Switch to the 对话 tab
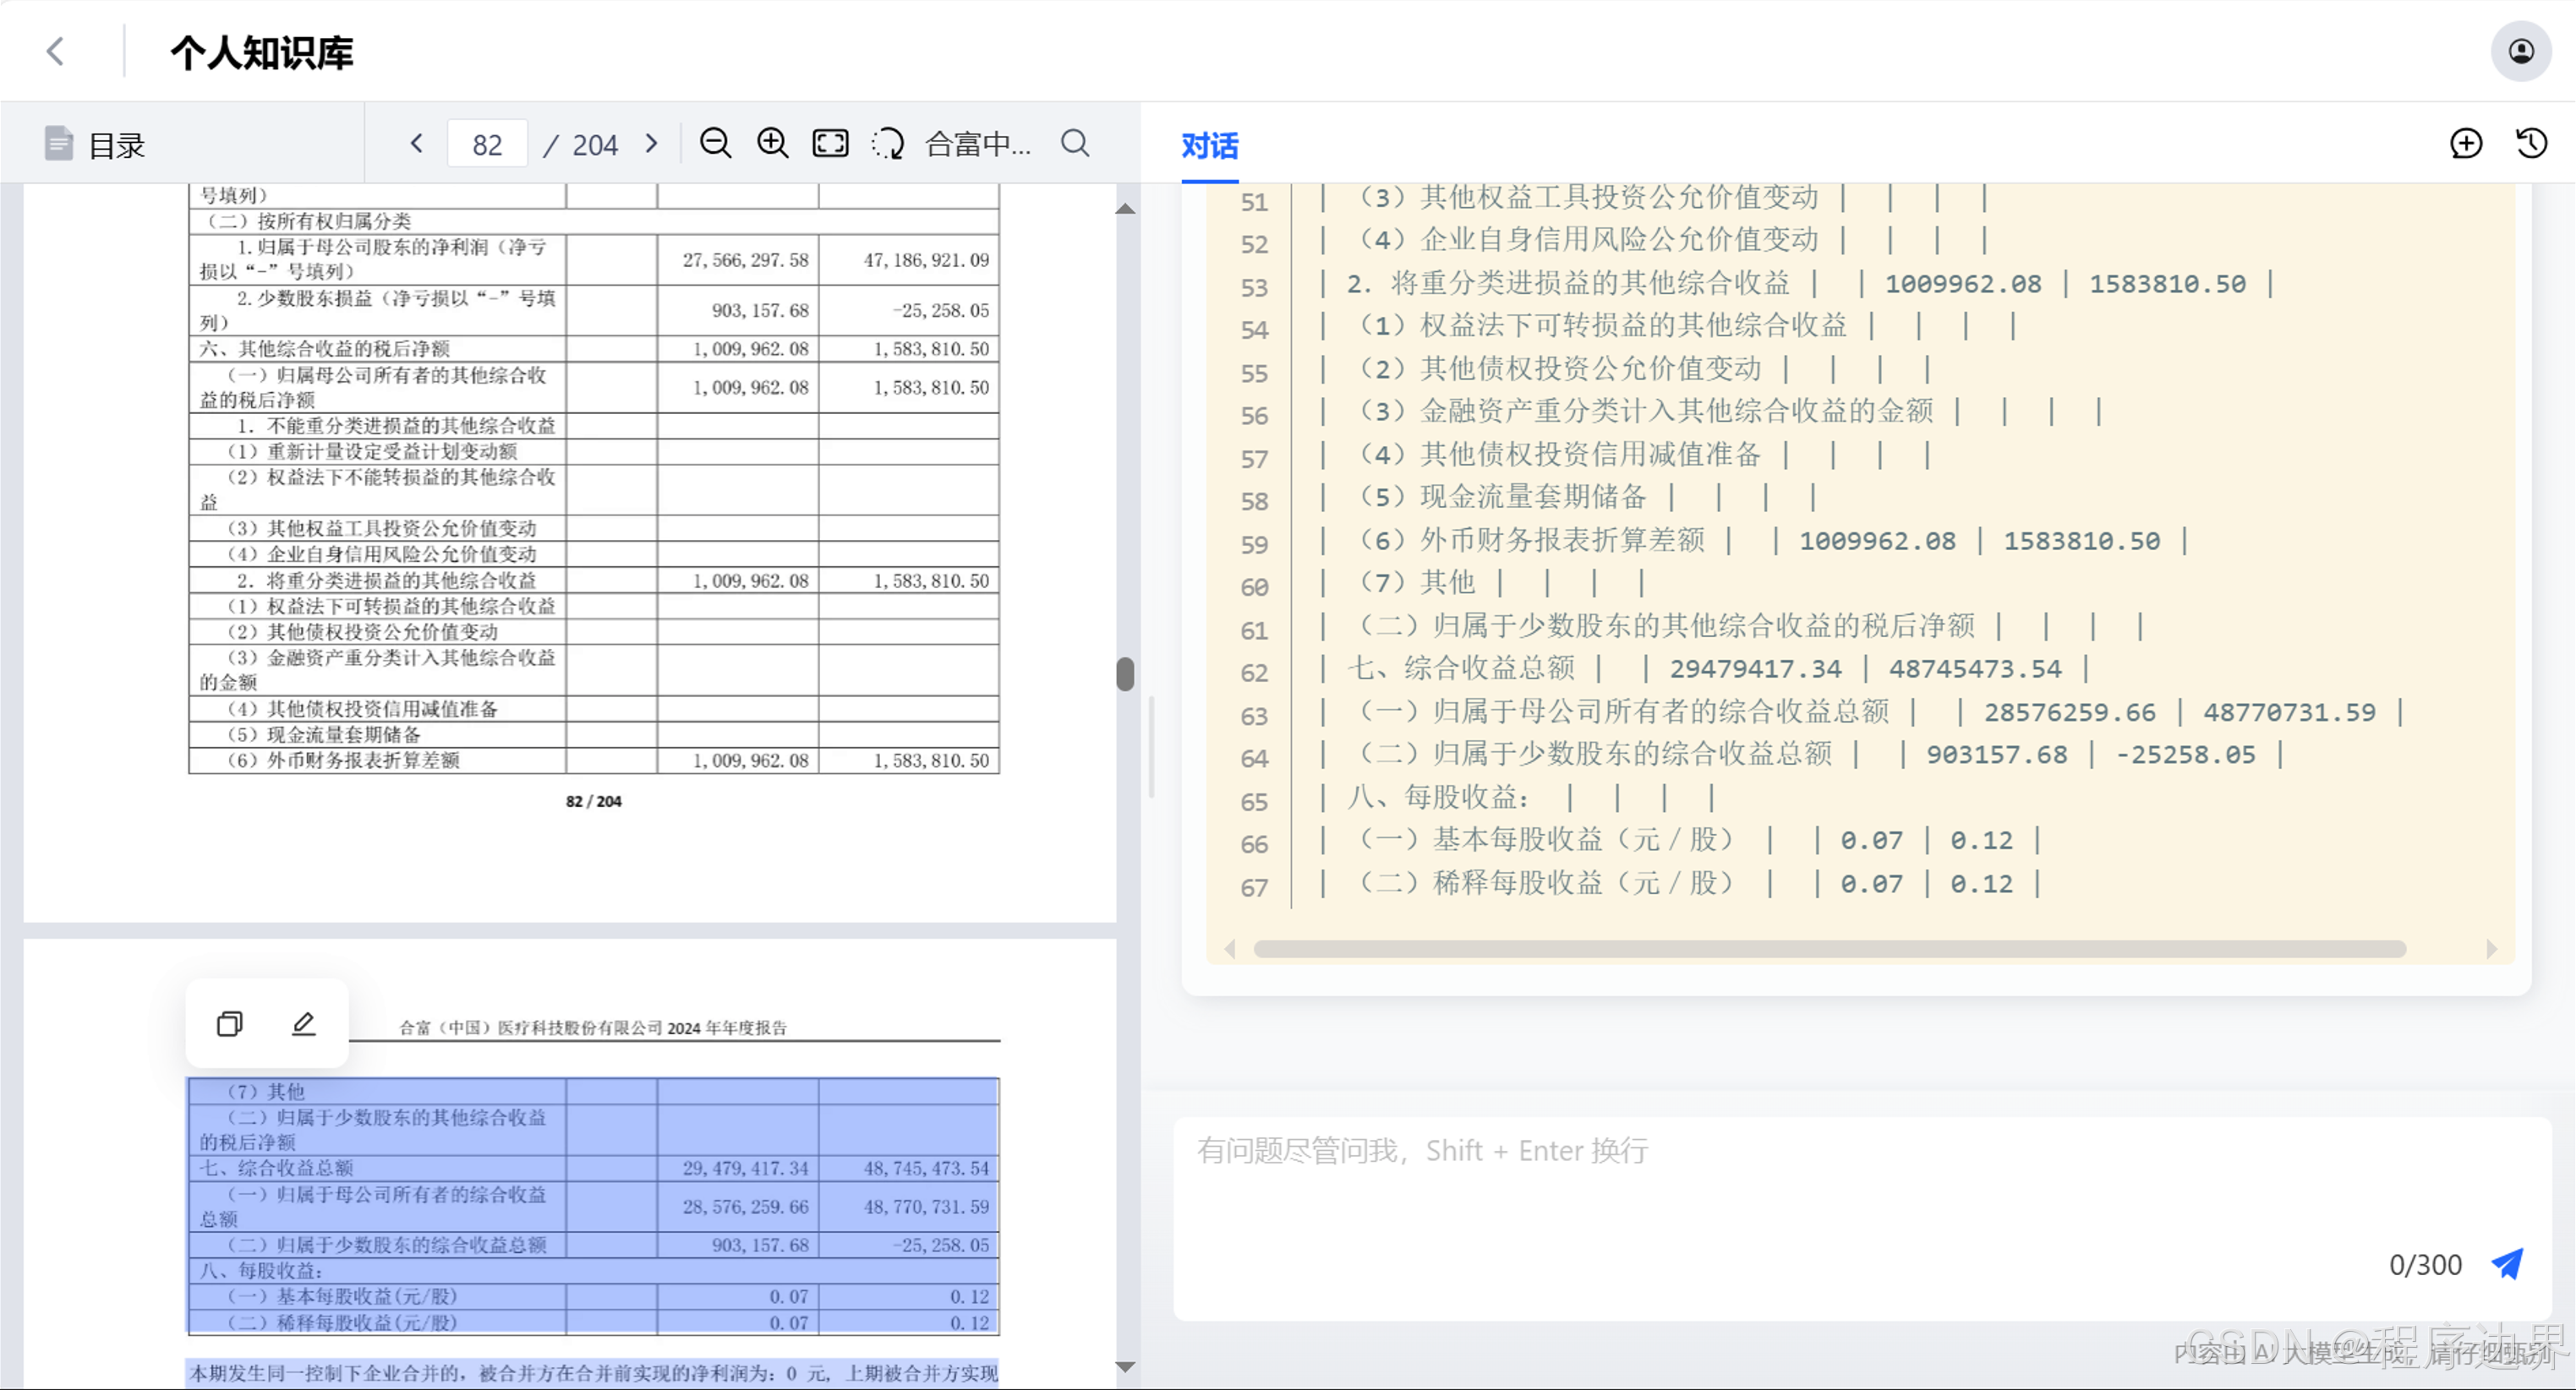 [x=1209, y=146]
